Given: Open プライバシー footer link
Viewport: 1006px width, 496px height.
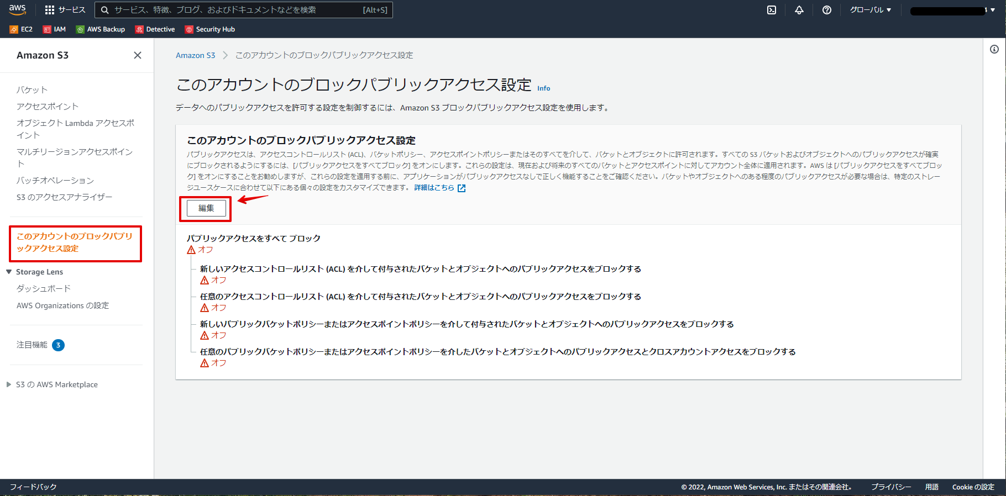Looking at the screenshot, I should click(891, 487).
